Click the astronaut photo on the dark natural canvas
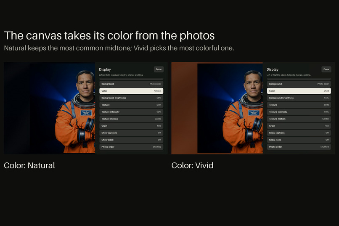The image size is (339, 226). click(x=63, y=108)
